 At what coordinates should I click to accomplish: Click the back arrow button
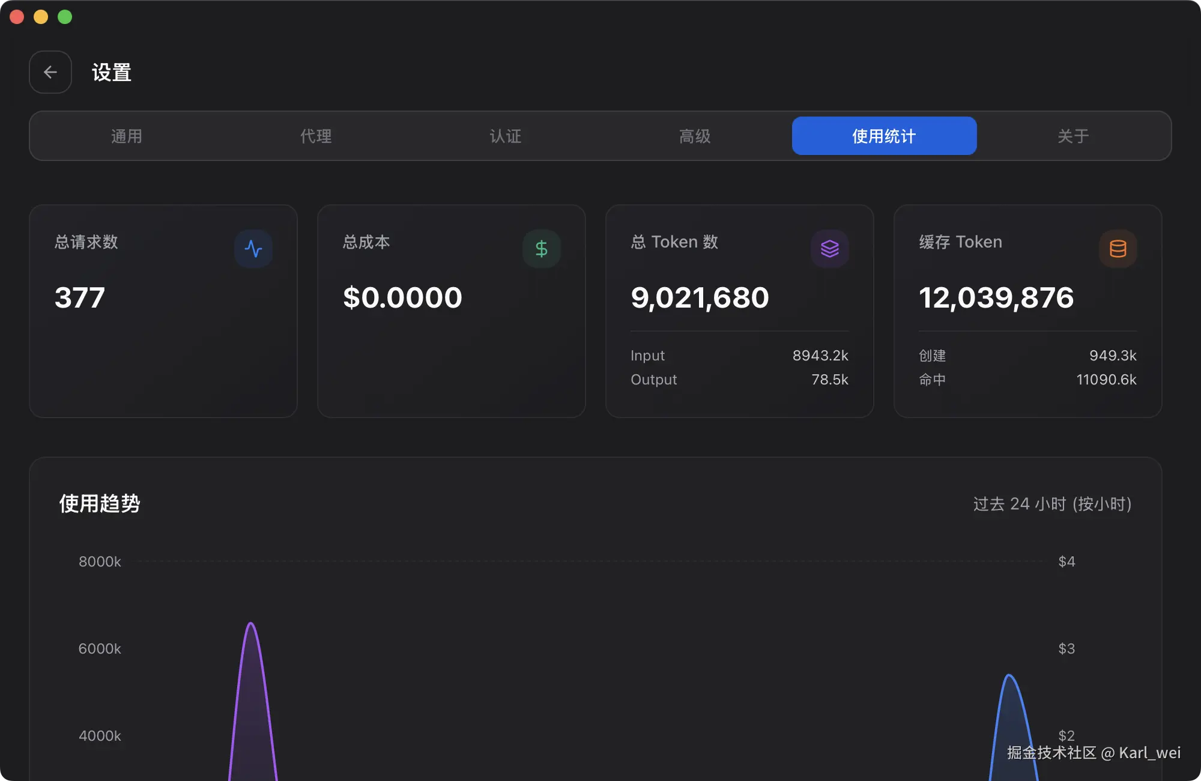pyautogui.click(x=50, y=72)
